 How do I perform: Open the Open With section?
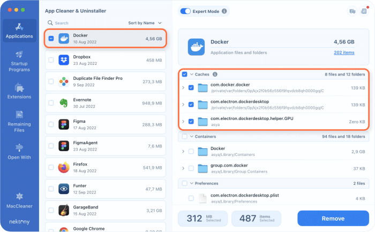point(19,152)
